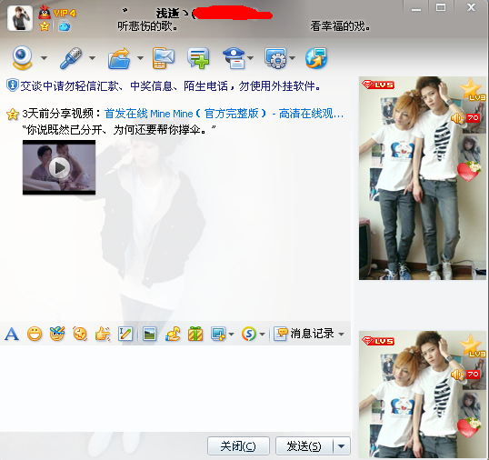Click in the message input field
The width and height of the screenshot is (489, 460).
click(x=175, y=388)
